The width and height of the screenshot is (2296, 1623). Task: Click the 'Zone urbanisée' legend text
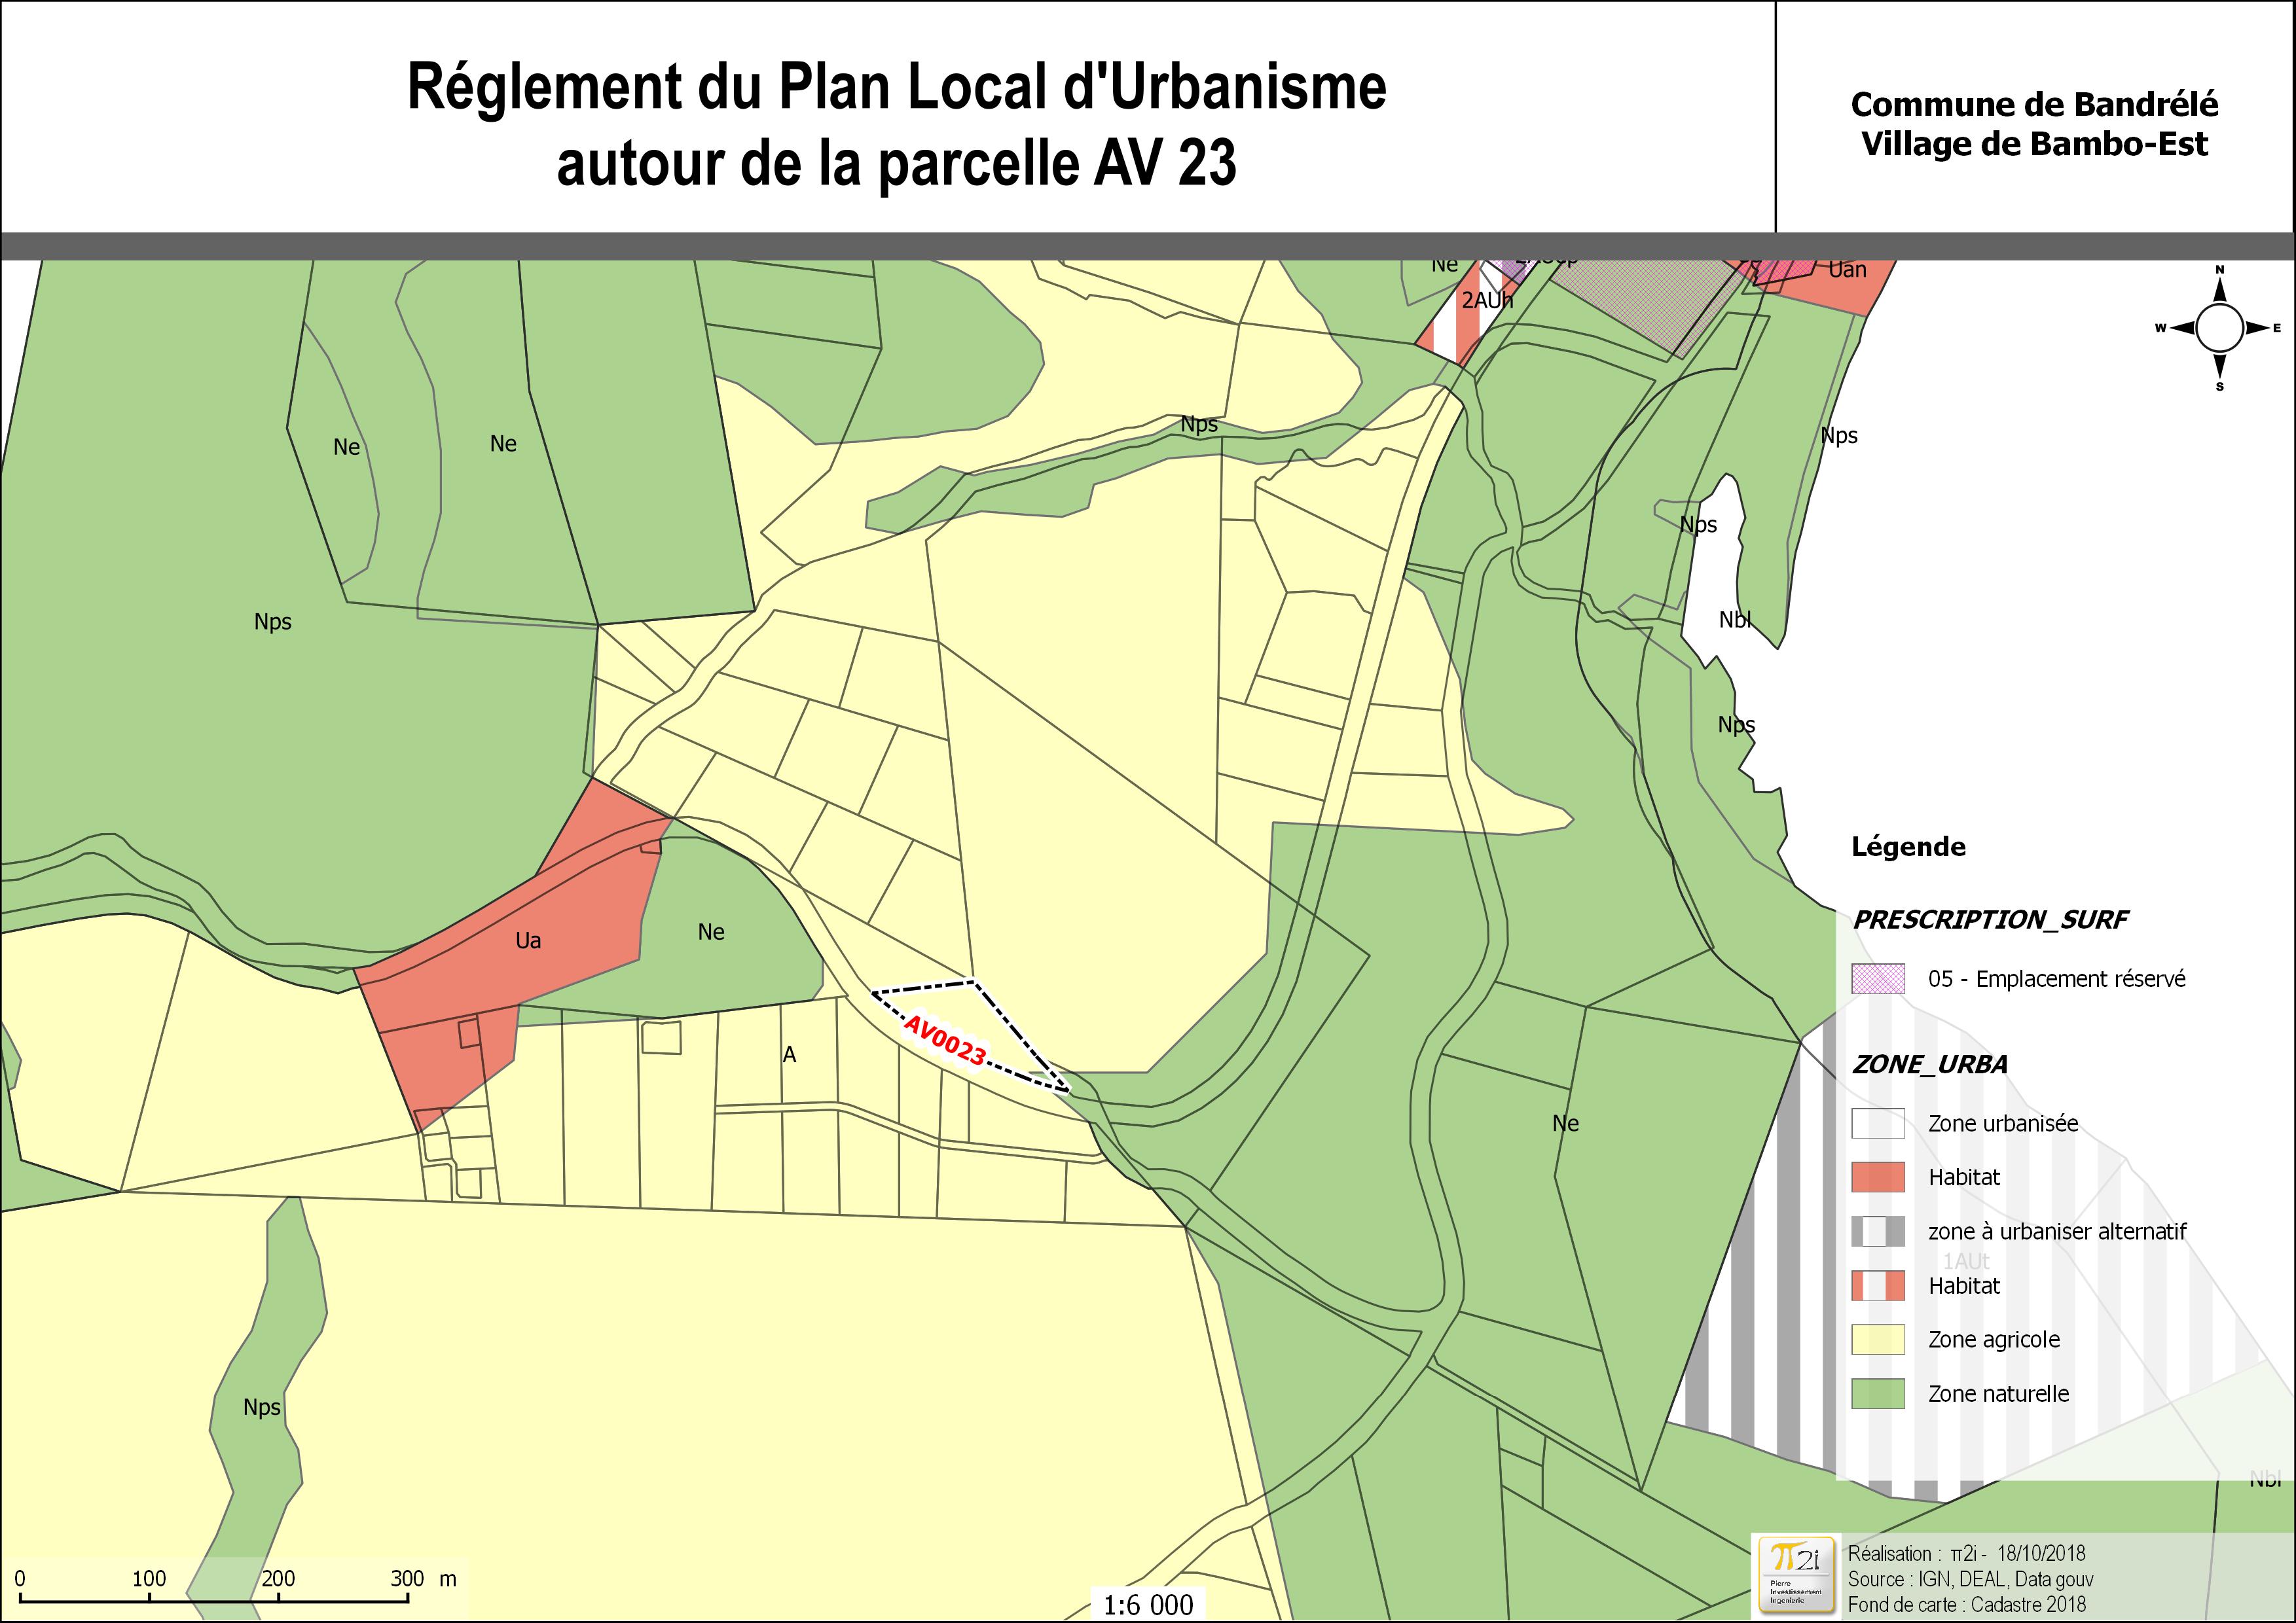2003,1123
